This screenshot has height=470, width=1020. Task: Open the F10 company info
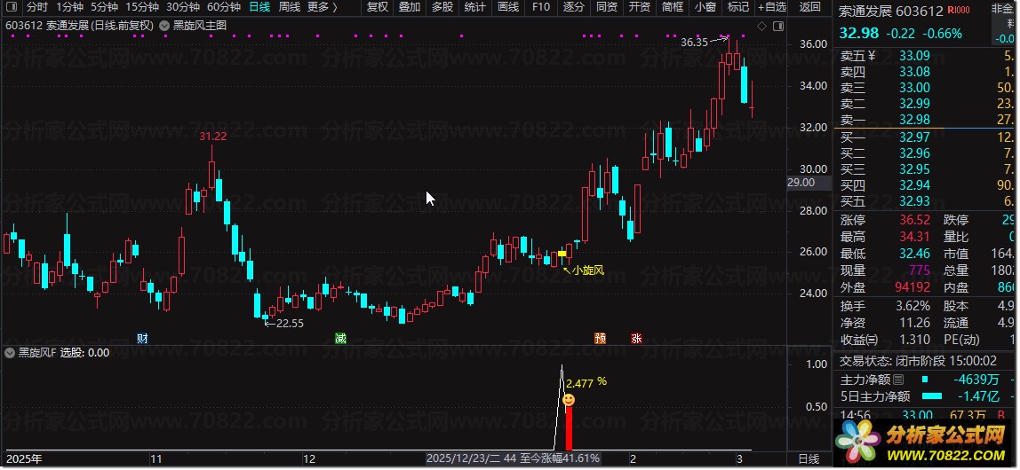click(x=540, y=7)
